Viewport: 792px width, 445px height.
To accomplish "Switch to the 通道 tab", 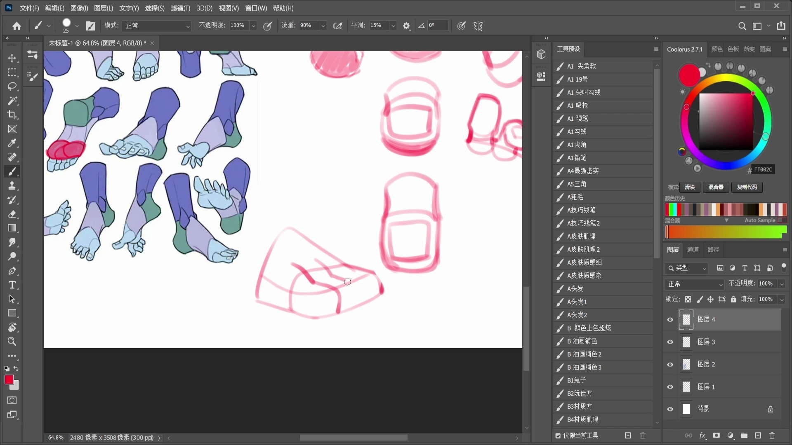I will pyautogui.click(x=693, y=250).
